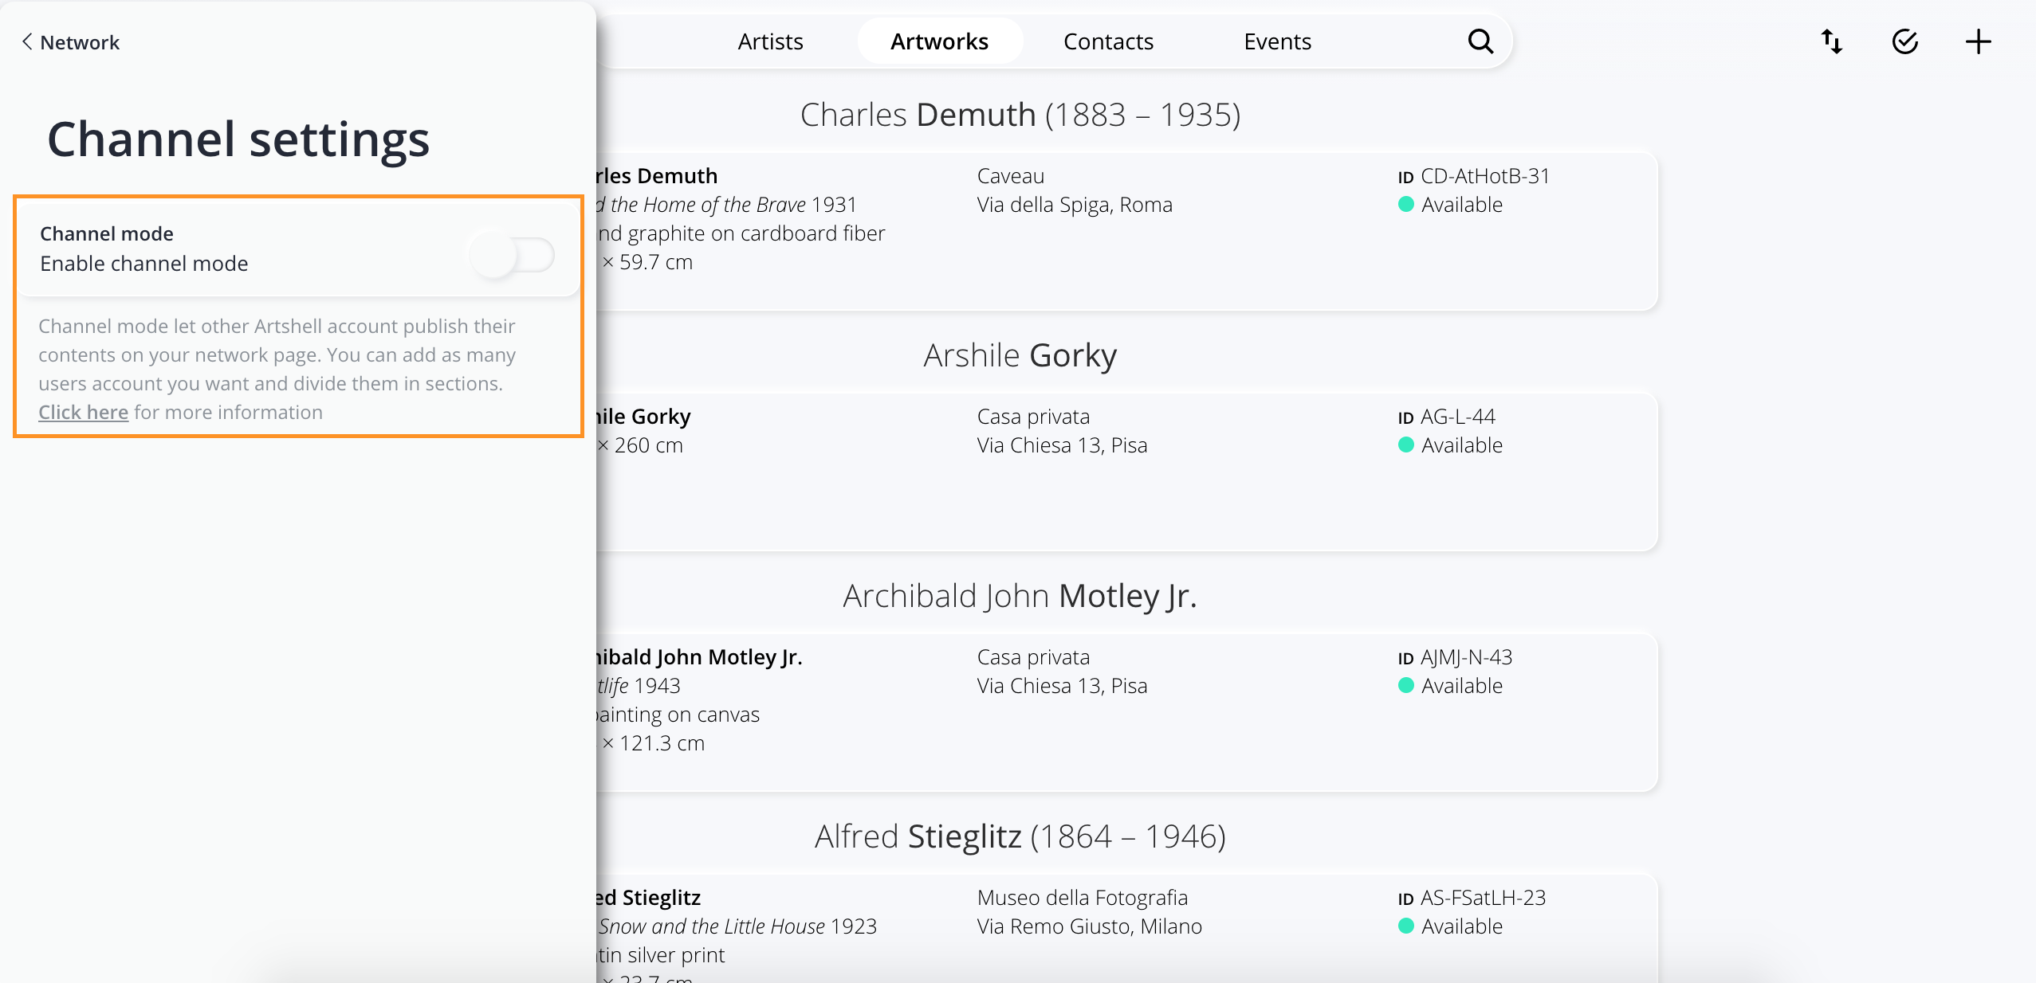Image resolution: width=2036 pixels, height=983 pixels.
Task: Click 'Via Remo Giusto, Milano' address
Action: pos(1089,926)
